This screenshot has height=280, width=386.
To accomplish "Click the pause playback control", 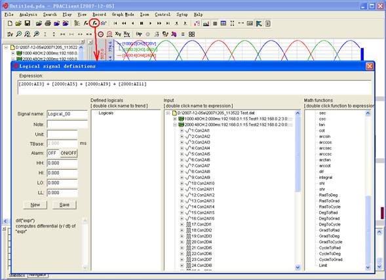I will click(142, 24).
